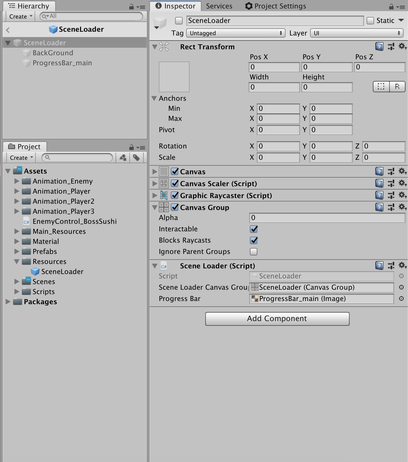Expand the Packages folder
This screenshot has height=462, width=408.
point(8,302)
